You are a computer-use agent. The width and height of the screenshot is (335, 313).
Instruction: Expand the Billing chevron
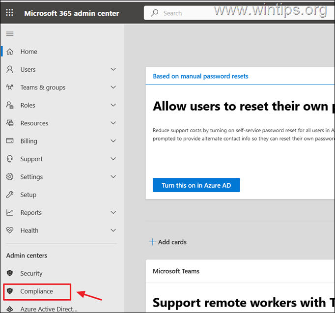tap(113, 141)
